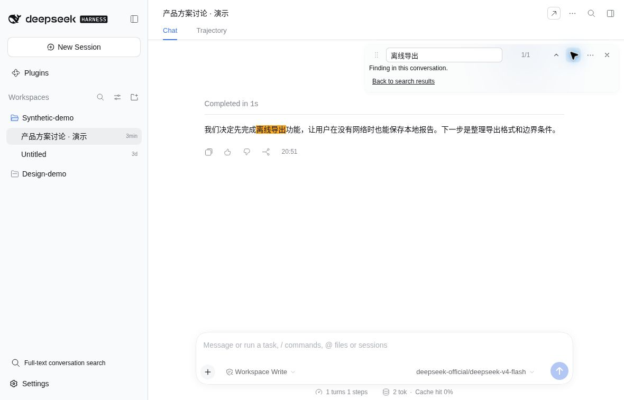Click the open-in-new-window arrow icon
The height and width of the screenshot is (400, 624).
click(x=554, y=13)
